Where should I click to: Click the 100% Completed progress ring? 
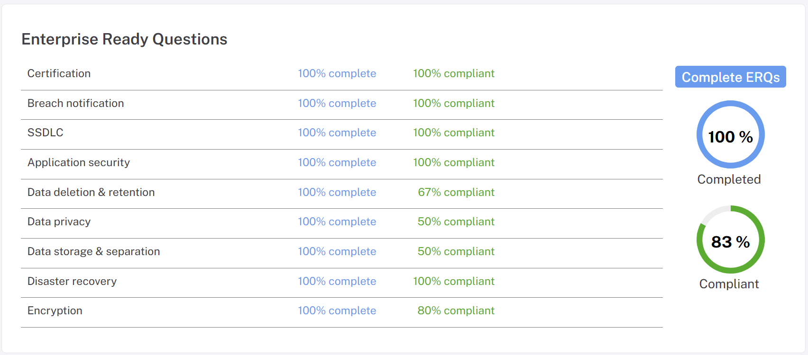pos(730,135)
